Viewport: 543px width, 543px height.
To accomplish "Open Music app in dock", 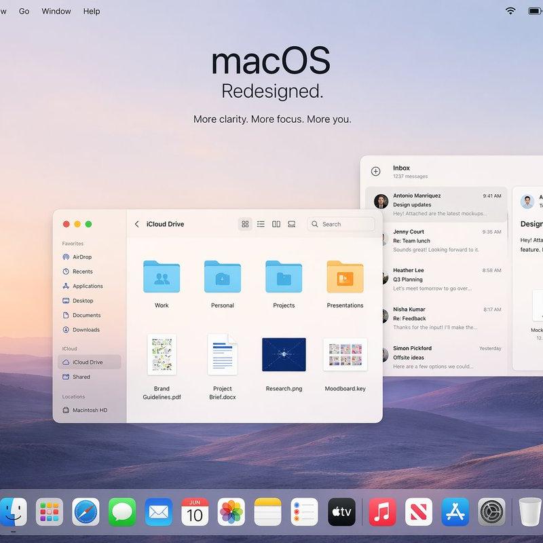I will pyautogui.click(x=382, y=512).
